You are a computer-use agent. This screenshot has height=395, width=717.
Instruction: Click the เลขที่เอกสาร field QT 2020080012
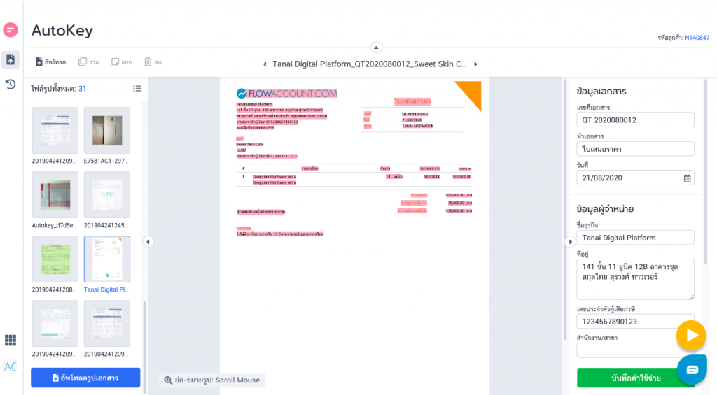tap(635, 120)
